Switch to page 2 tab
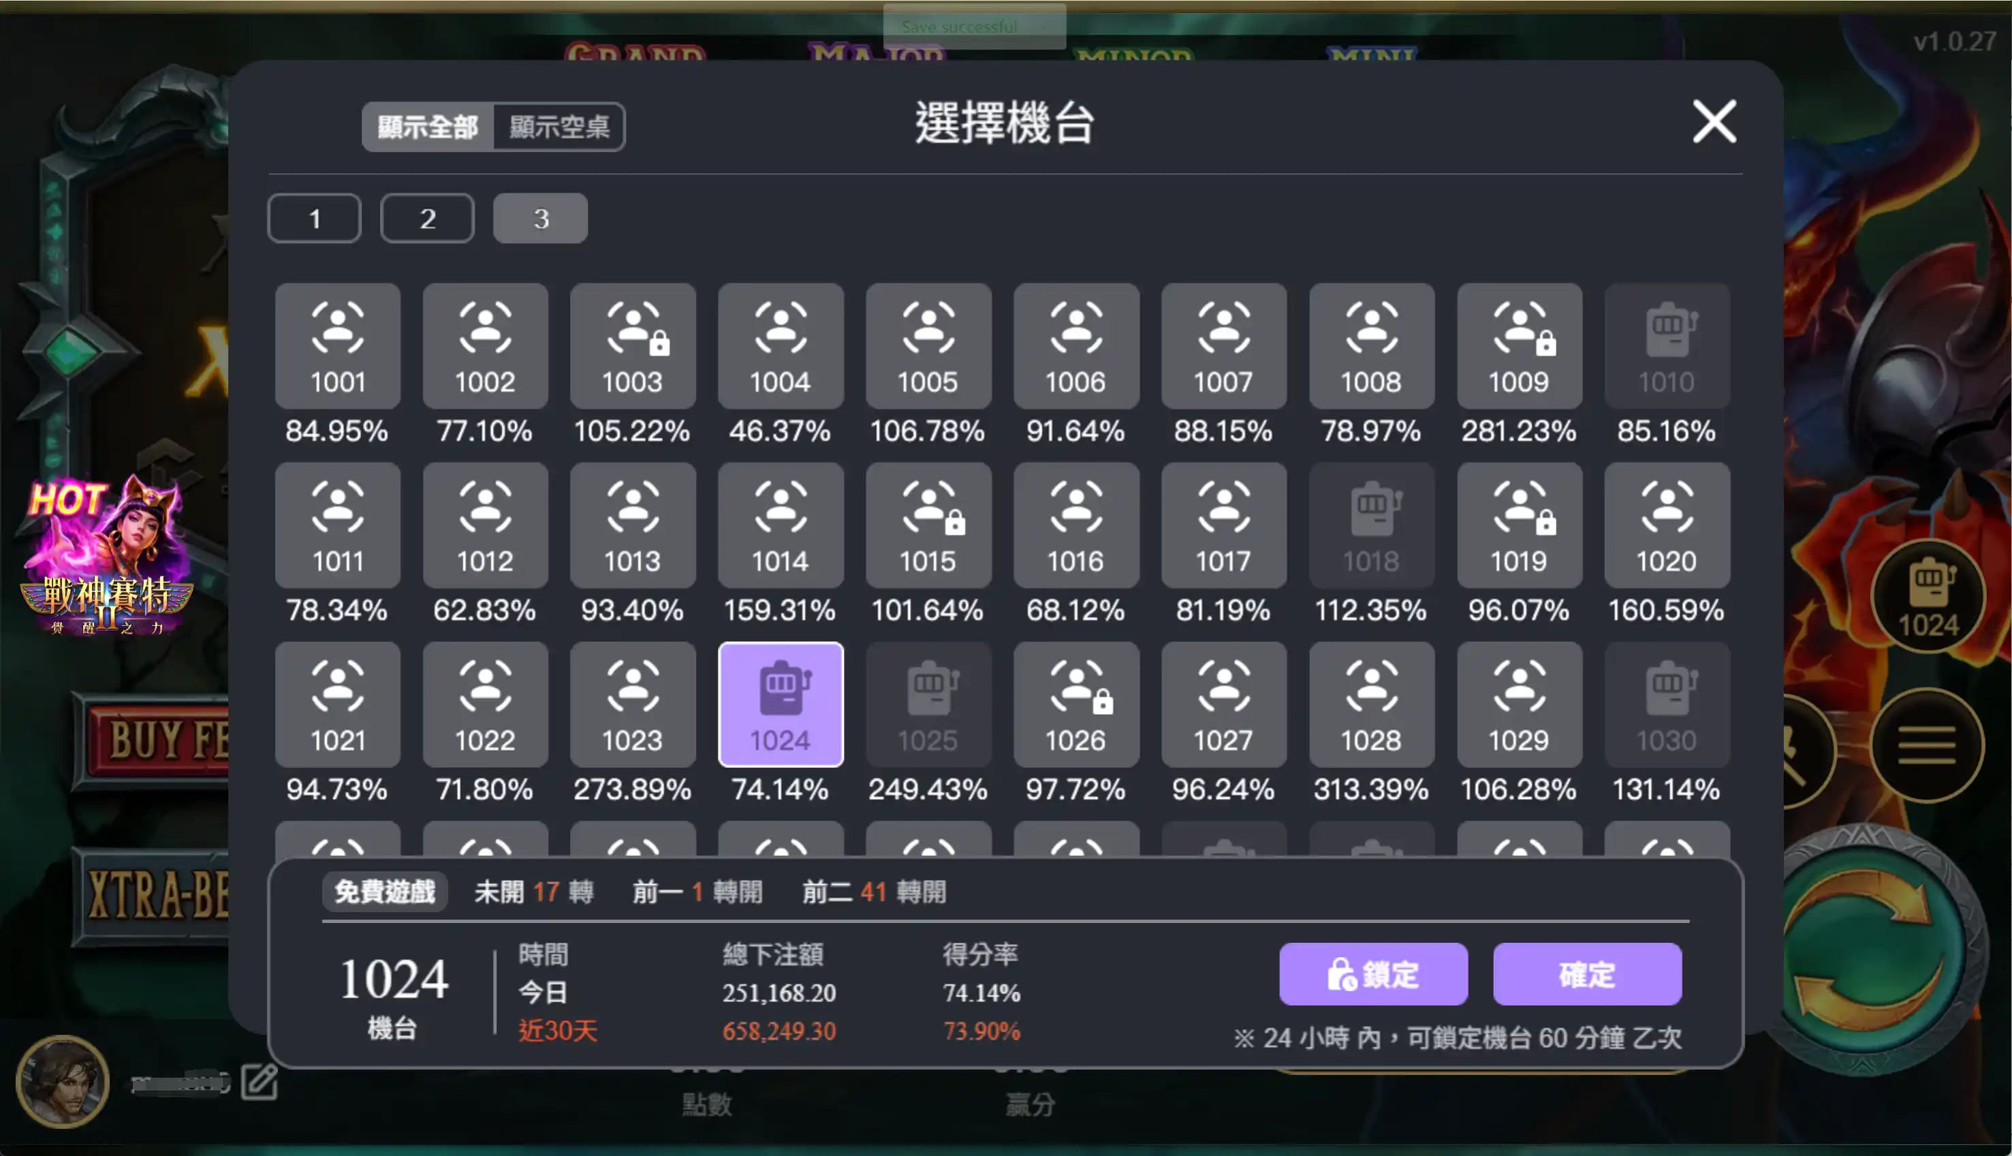This screenshot has height=1156, width=2012. coord(427,219)
